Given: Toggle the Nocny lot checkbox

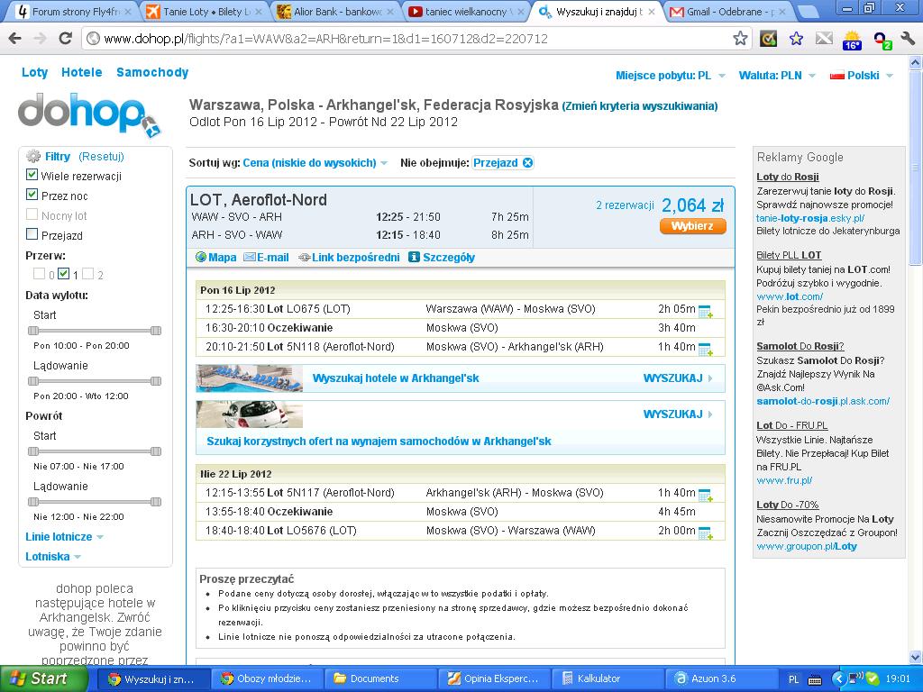Looking at the screenshot, I should pos(32,214).
